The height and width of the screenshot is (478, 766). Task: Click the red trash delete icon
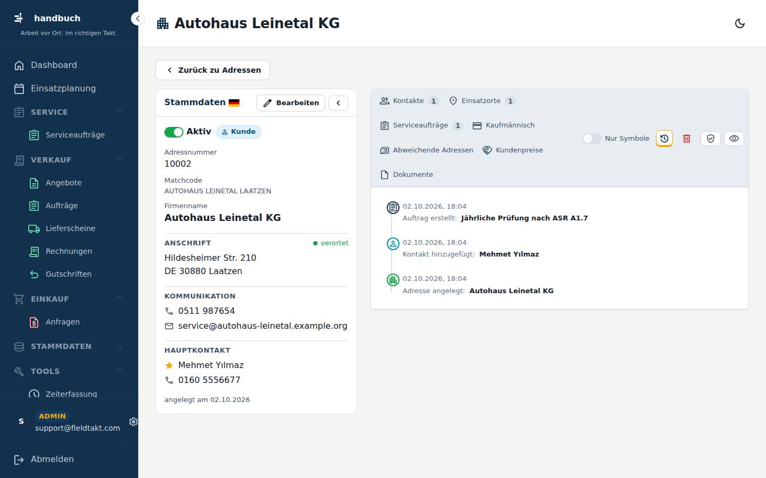pyautogui.click(x=687, y=139)
